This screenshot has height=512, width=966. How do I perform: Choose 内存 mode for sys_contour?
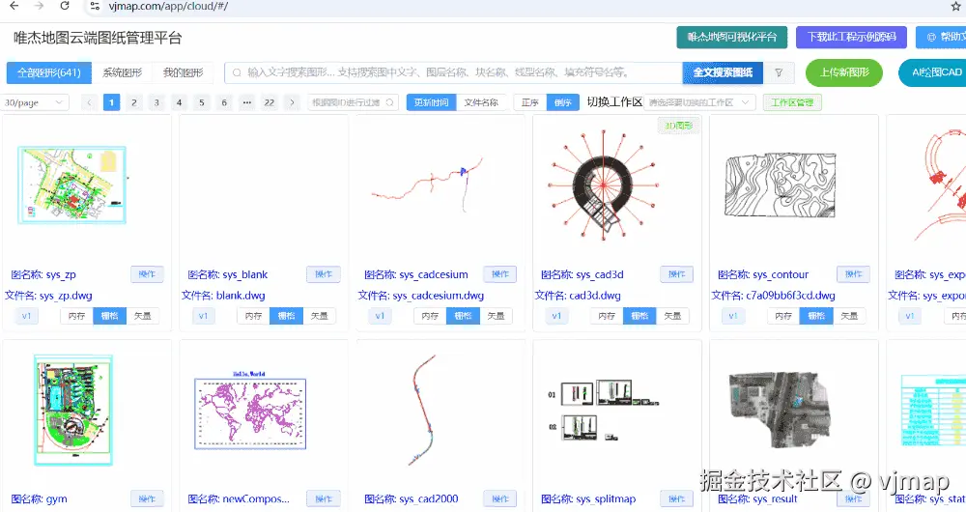click(783, 316)
